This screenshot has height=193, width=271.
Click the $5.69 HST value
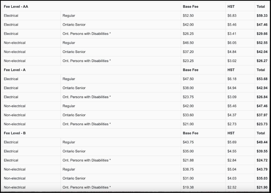(x=232, y=142)
